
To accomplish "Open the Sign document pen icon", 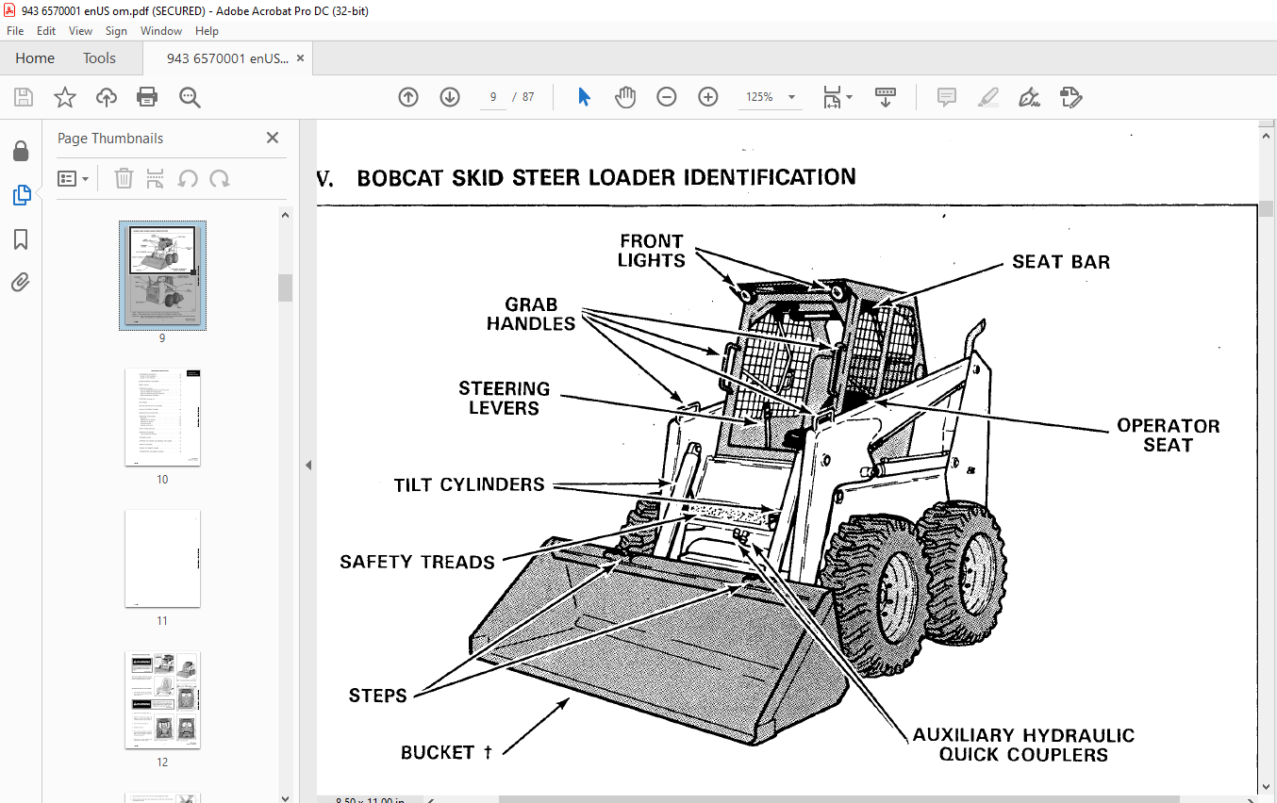I will (x=1030, y=97).
